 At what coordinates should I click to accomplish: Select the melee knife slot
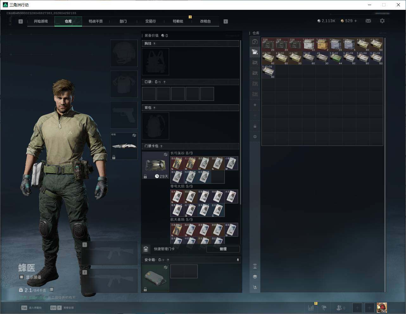pyautogui.click(x=124, y=146)
